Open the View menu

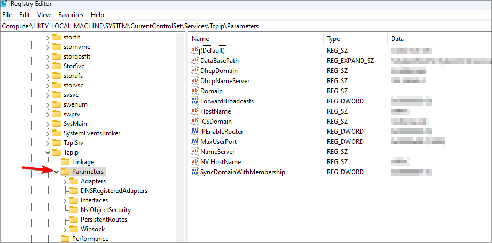pyautogui.click(x=44, y=15)
